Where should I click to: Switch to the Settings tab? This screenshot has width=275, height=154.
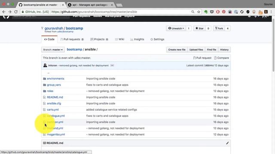tap(157, 39)
